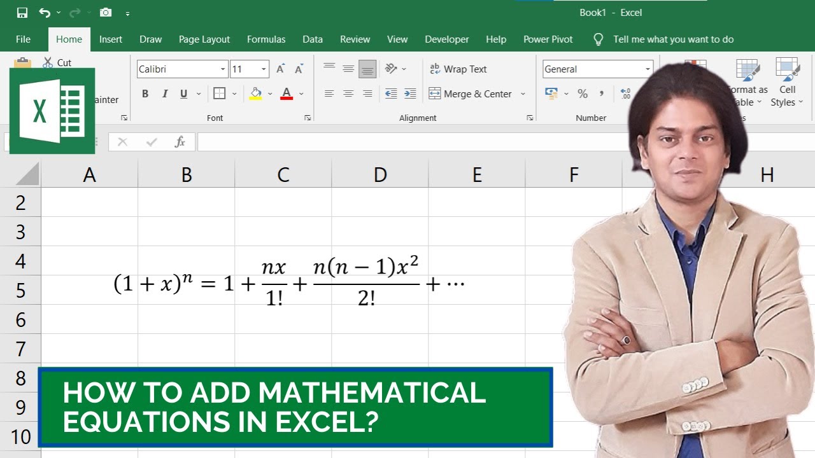Select Middle Align icon

tap(348, 69)
